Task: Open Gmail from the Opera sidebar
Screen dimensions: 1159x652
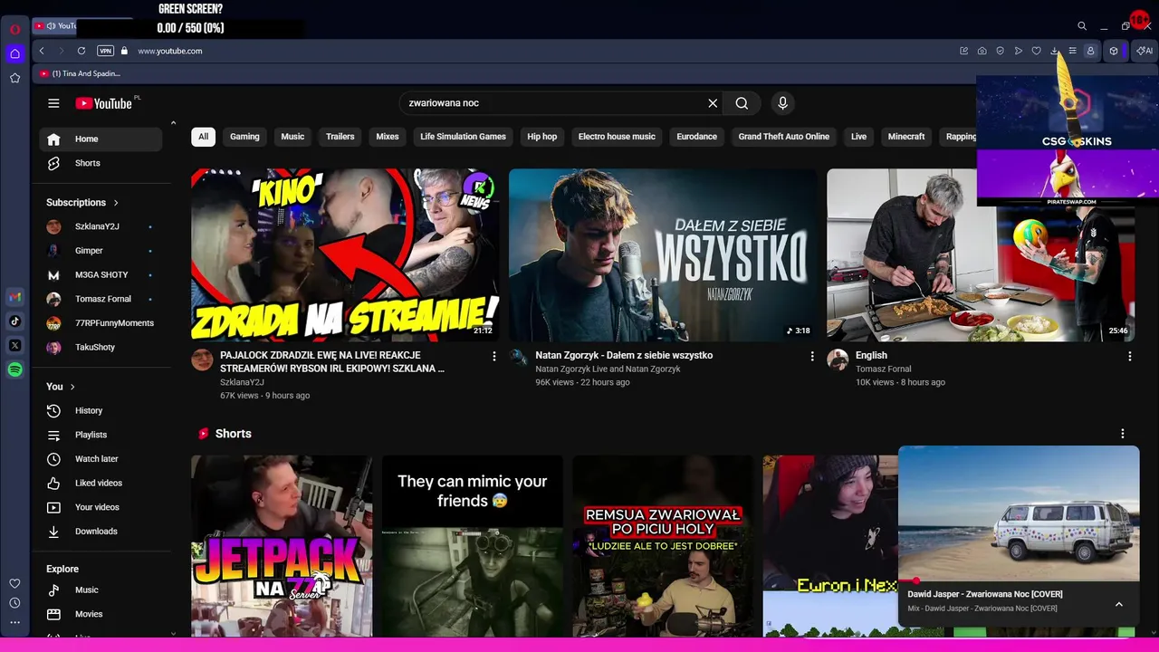Action: 14,297
